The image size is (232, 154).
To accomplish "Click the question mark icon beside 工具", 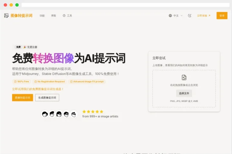I will pyautogui.click(x=64, y=16).
